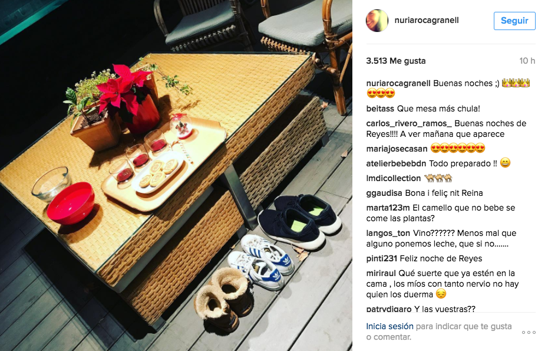The width and height of the screenshot is (548, 351).
Task: Click the post photo of the table
Action: [x=176, y=175]
